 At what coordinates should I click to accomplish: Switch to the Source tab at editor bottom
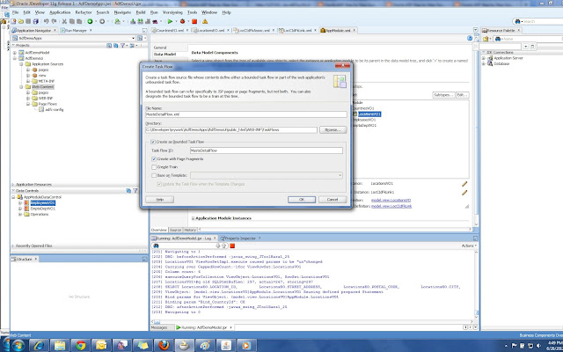coord(175,230)
